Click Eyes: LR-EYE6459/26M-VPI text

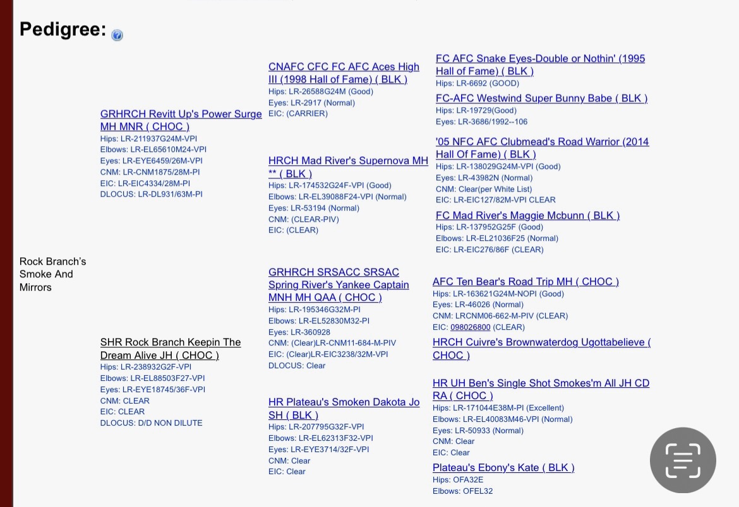152,161
